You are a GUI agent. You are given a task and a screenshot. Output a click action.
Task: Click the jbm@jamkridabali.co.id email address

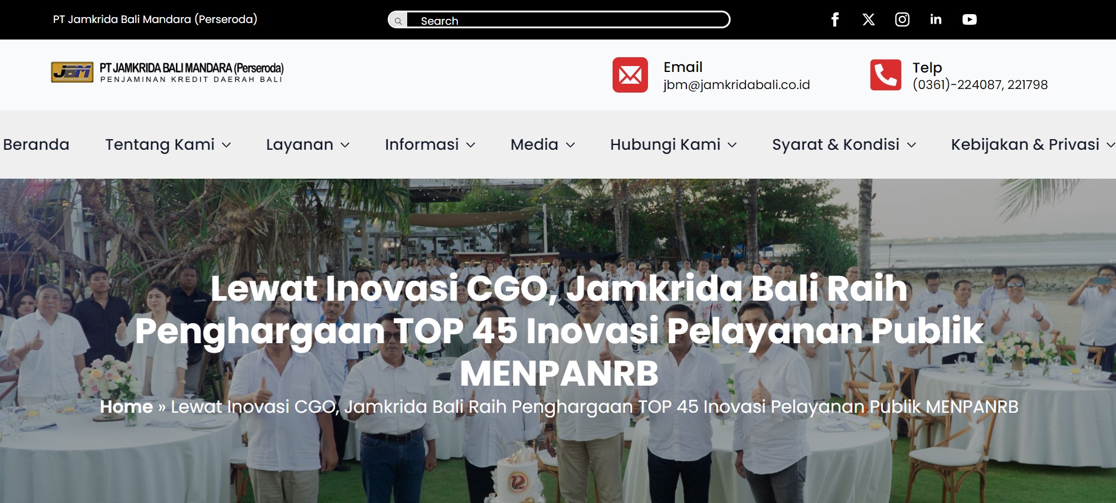[x=737, y=85]
